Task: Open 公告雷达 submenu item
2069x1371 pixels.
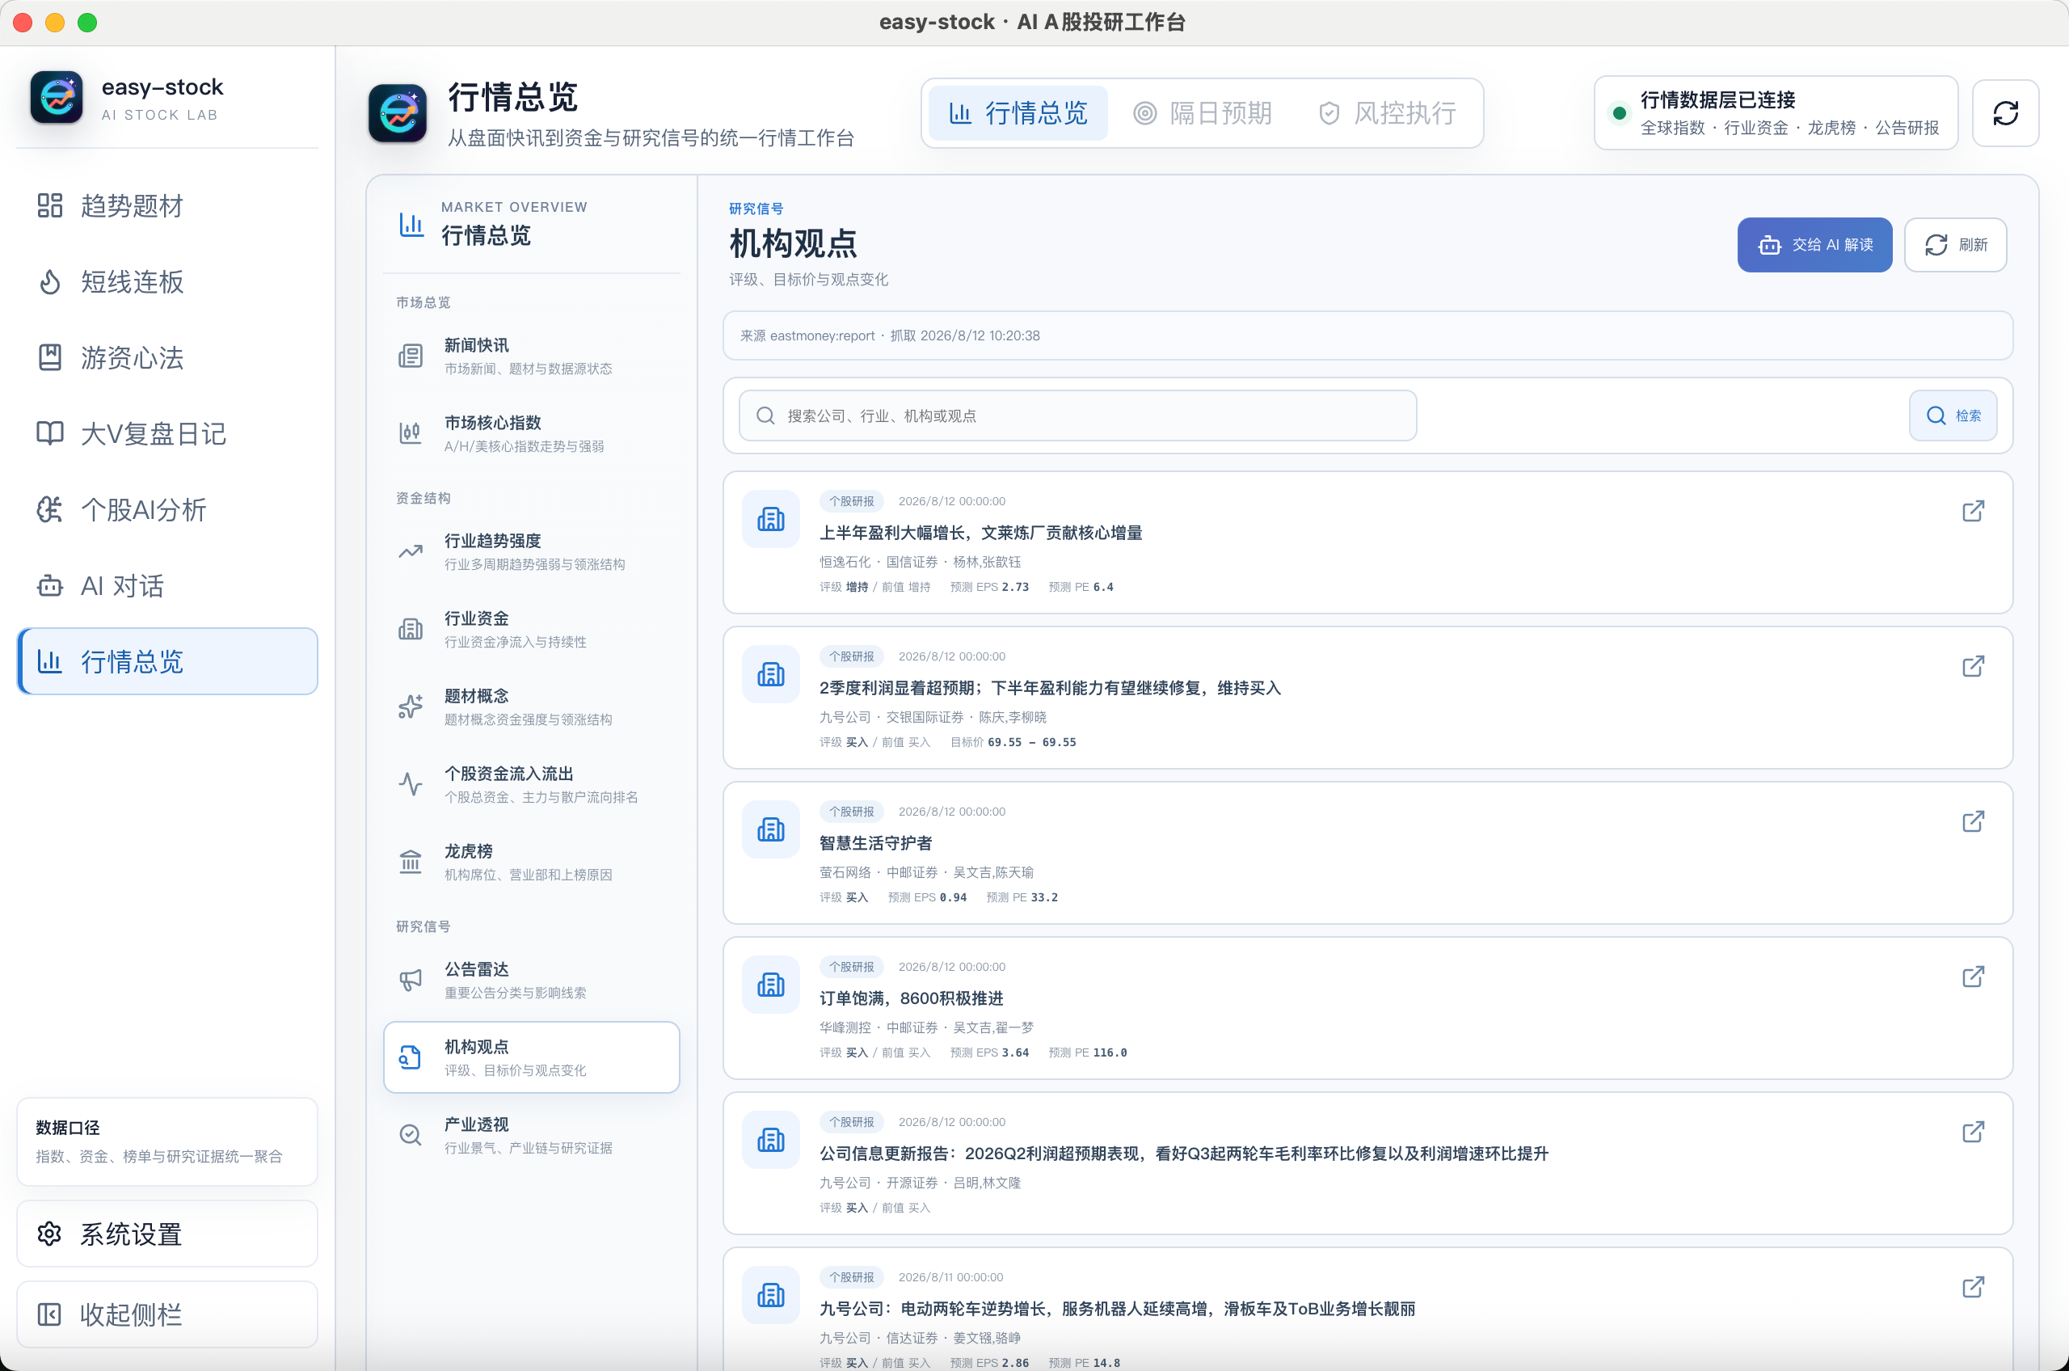Action: pyautogui.click(x=532, y=981)
